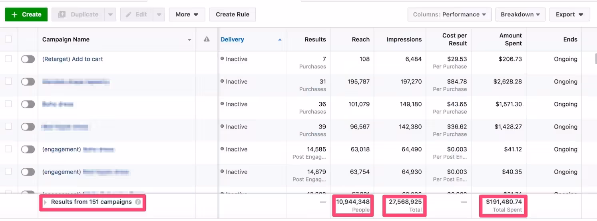Image resolution: width=597 pixels, height=221 pixels.
Task: Select the 6,484 impressions cell
Action: (x=413, y=59)
